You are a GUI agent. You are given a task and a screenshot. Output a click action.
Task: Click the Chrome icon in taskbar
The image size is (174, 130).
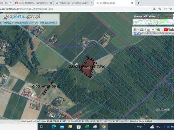pos(104,126)
